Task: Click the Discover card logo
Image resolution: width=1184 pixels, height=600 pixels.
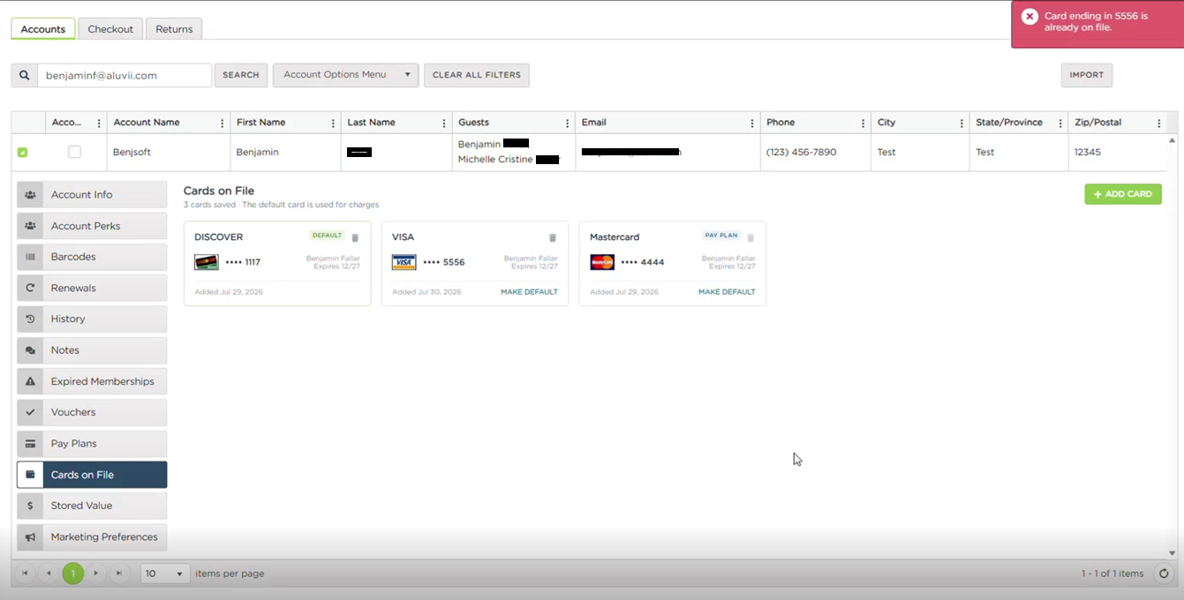Action: 207,262
